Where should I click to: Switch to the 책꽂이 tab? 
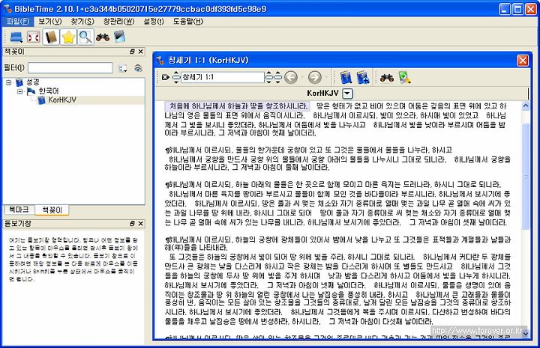52,210
